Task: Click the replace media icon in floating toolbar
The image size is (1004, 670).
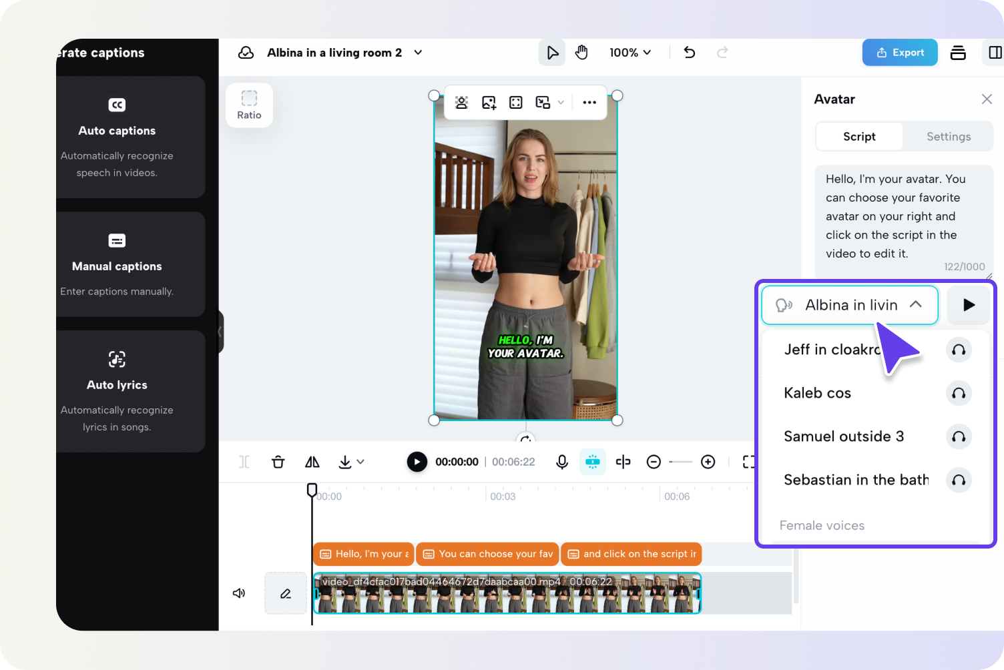Action: [543, 102]
